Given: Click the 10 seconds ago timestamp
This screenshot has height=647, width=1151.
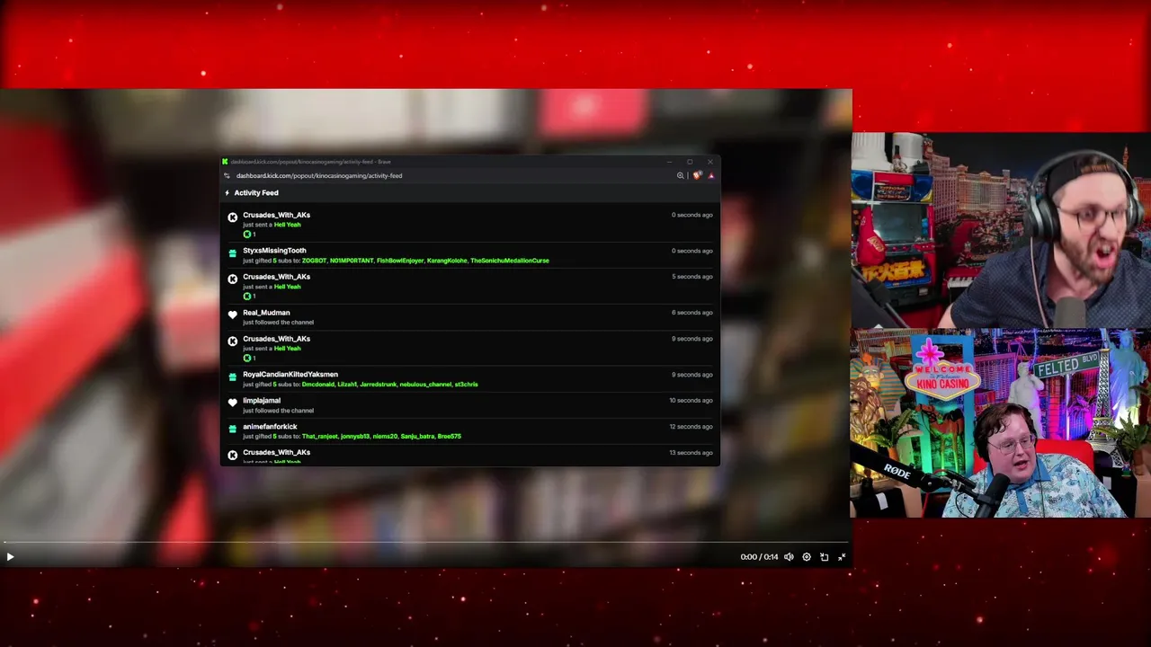Looking at the screenshot, I should tap(691, 400).
